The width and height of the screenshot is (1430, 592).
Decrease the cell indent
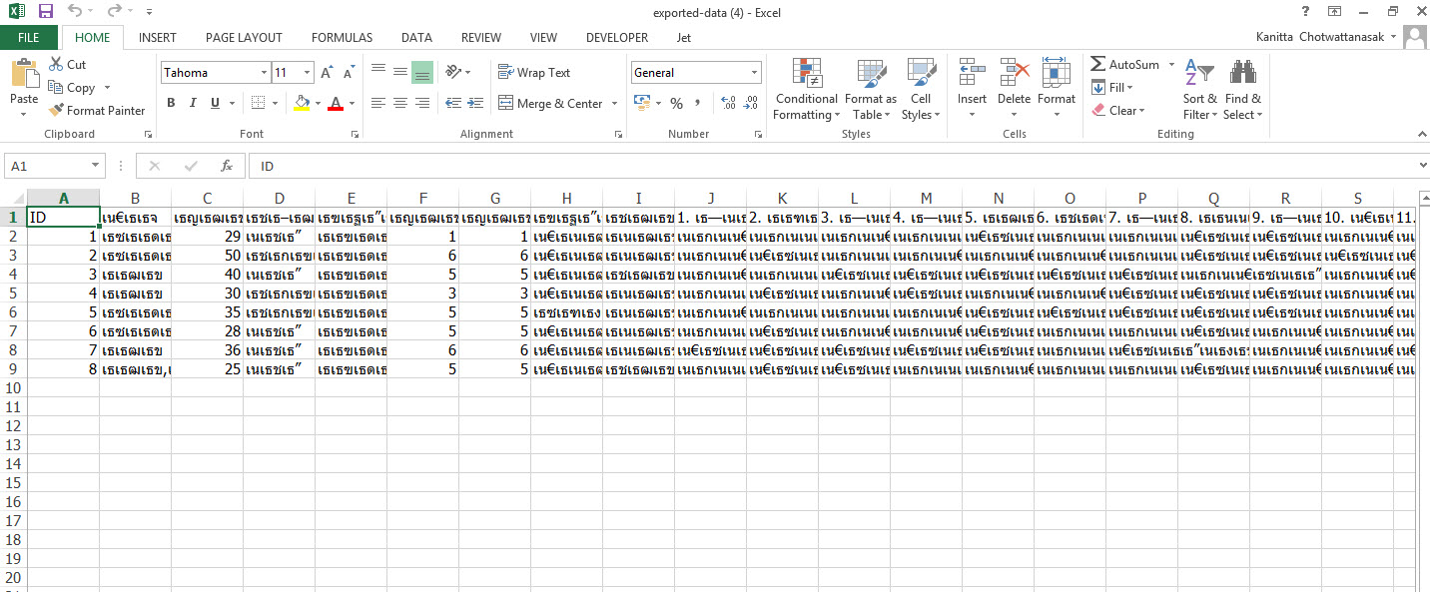pos(452,103)
